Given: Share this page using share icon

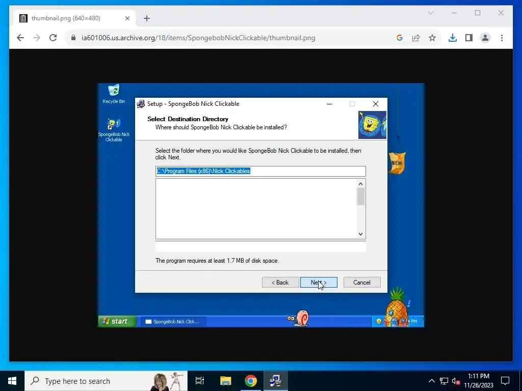Looking at the screenshot, I should 416,38.
